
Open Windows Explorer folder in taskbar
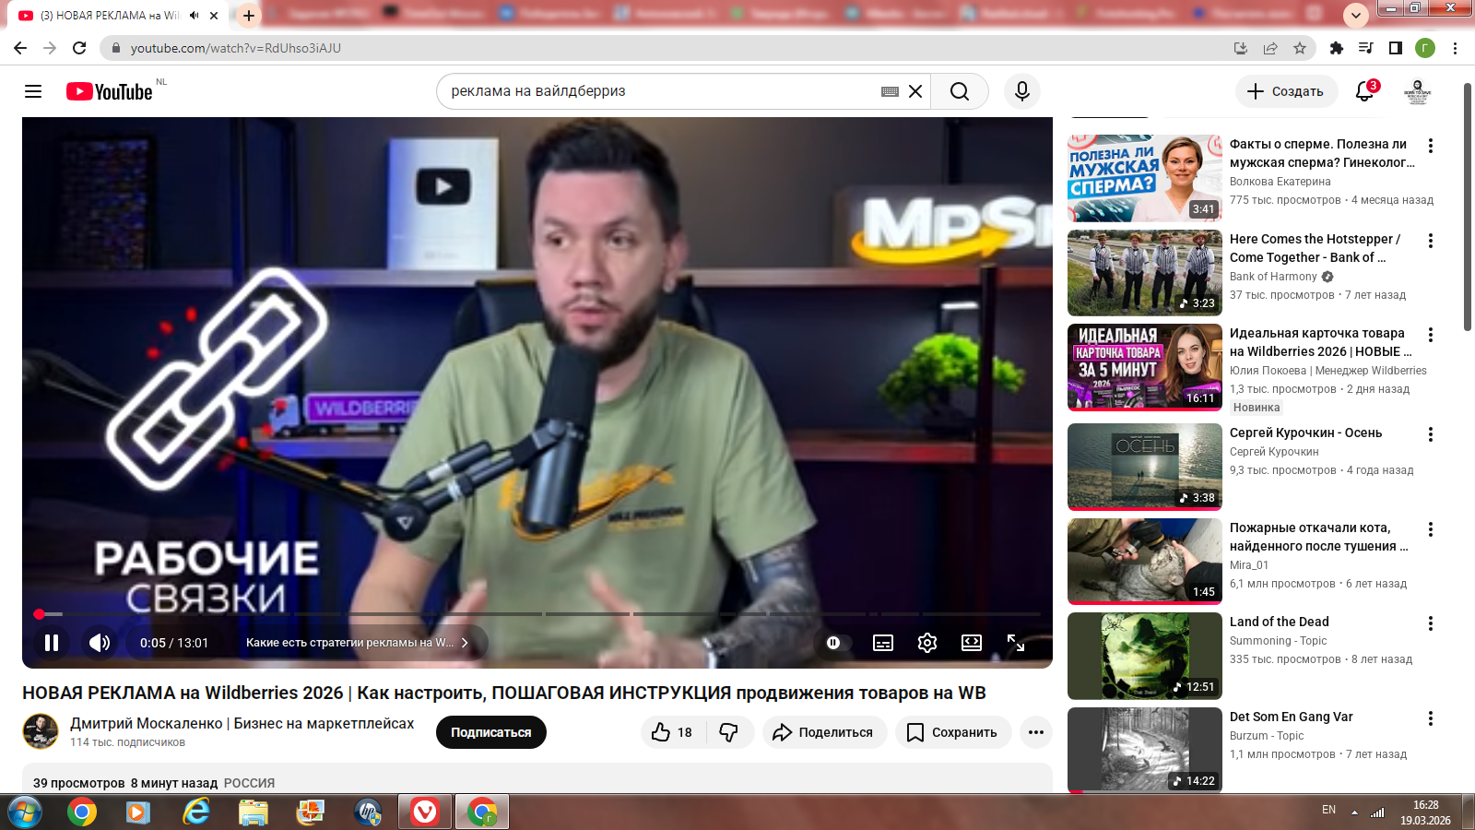[254, 812]
